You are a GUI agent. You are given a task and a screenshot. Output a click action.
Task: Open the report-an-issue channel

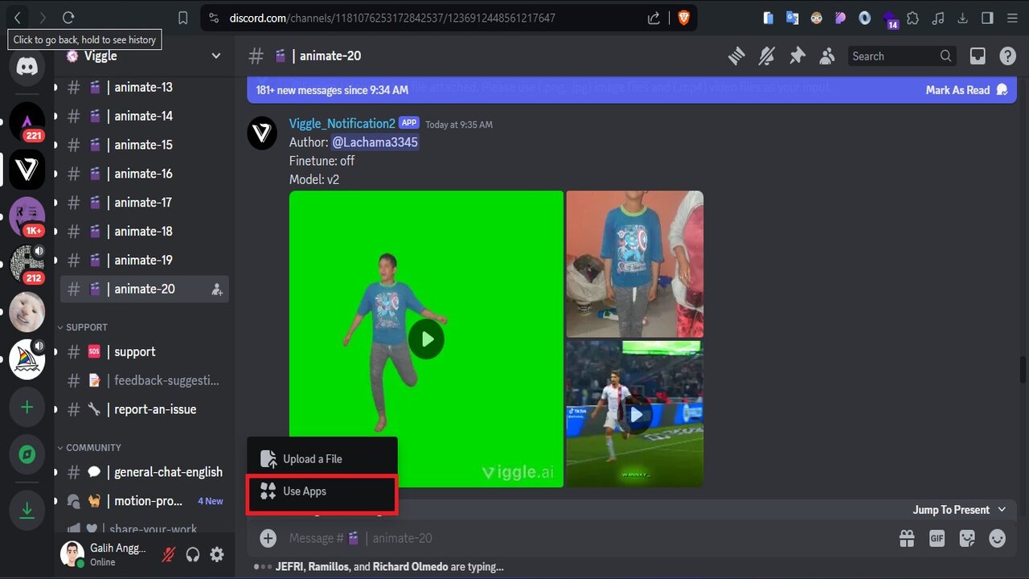tap(145, 409)
